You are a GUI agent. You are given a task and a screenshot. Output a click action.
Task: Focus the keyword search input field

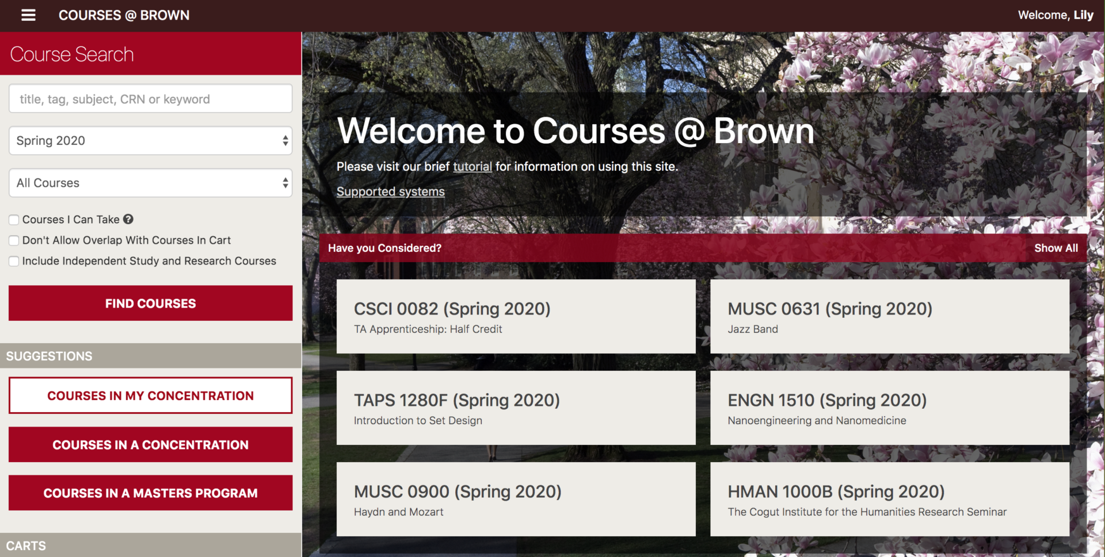151,99
